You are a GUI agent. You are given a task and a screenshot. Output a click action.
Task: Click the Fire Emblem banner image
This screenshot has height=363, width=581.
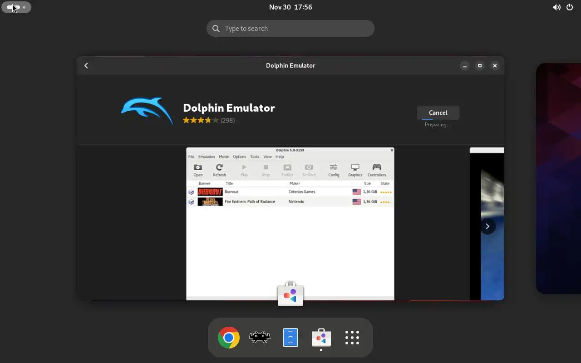coord(210,201)
